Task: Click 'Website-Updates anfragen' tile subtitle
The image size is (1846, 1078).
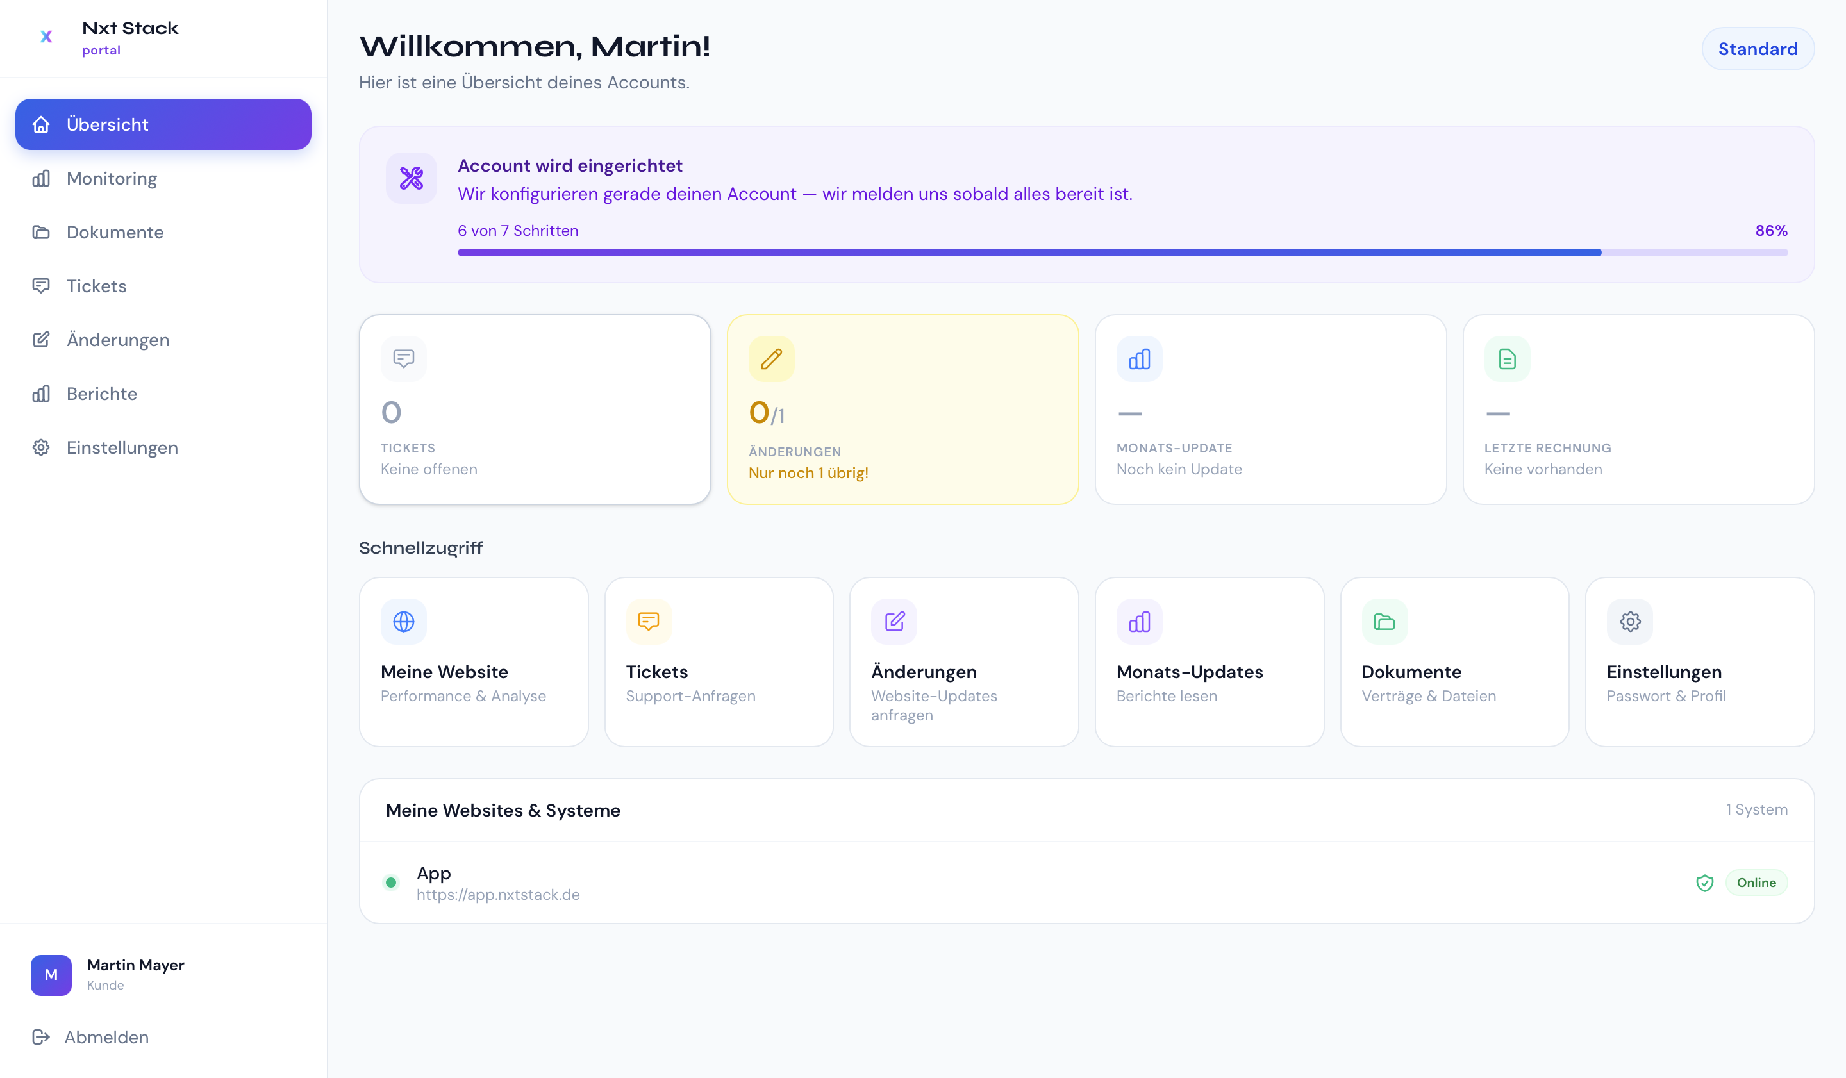Action: [934, 705]
